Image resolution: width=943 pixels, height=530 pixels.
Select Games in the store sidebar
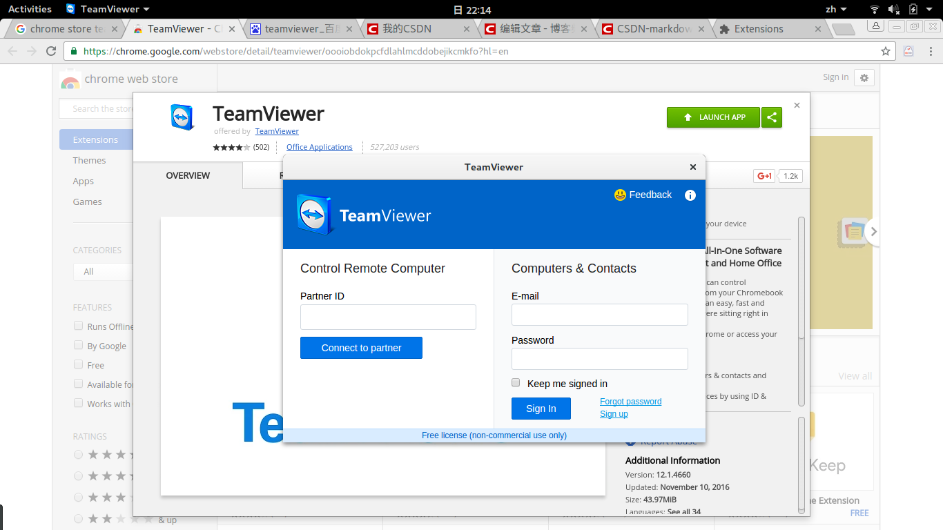pos(88,202)
